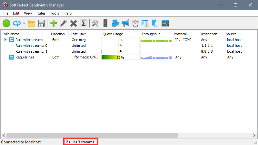258x145 pixels.
Task: Open the dropdown arrow next to reload icon
Action: (24, 23)
